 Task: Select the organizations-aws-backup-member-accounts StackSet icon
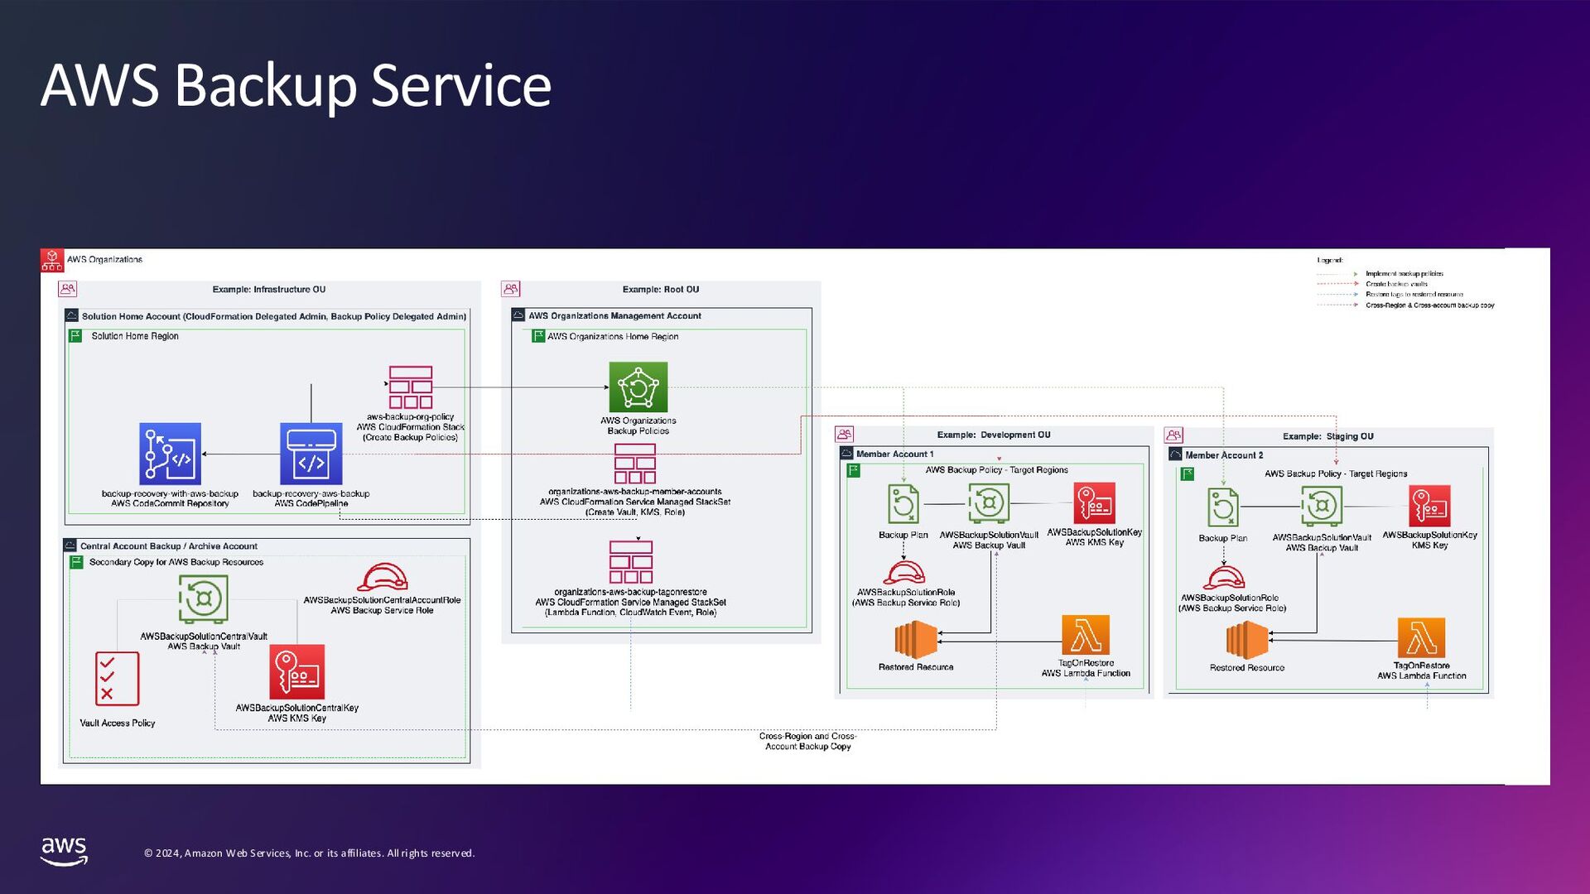point(634,464)
